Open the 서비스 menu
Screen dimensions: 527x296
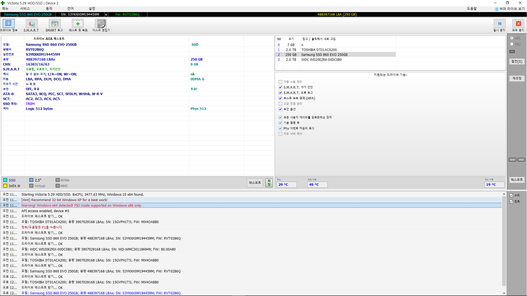(25, 9)
